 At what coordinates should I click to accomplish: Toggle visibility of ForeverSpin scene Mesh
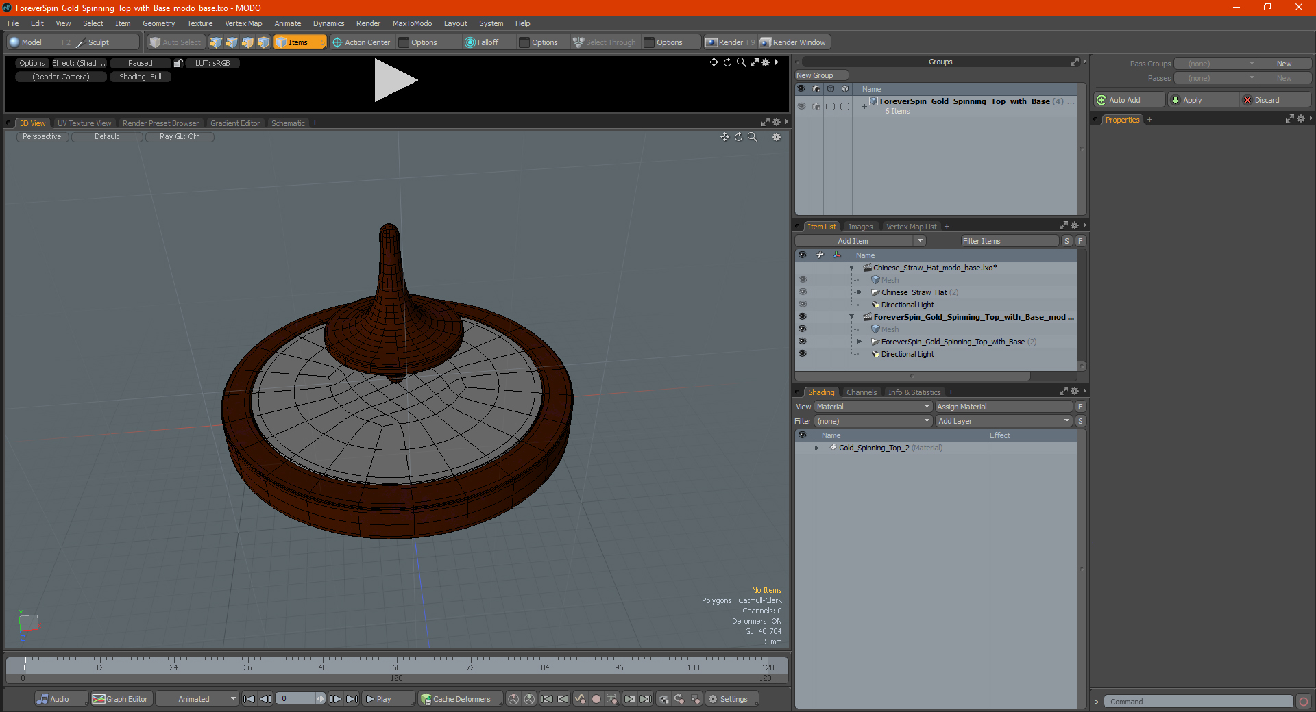[x=802, y=329]
